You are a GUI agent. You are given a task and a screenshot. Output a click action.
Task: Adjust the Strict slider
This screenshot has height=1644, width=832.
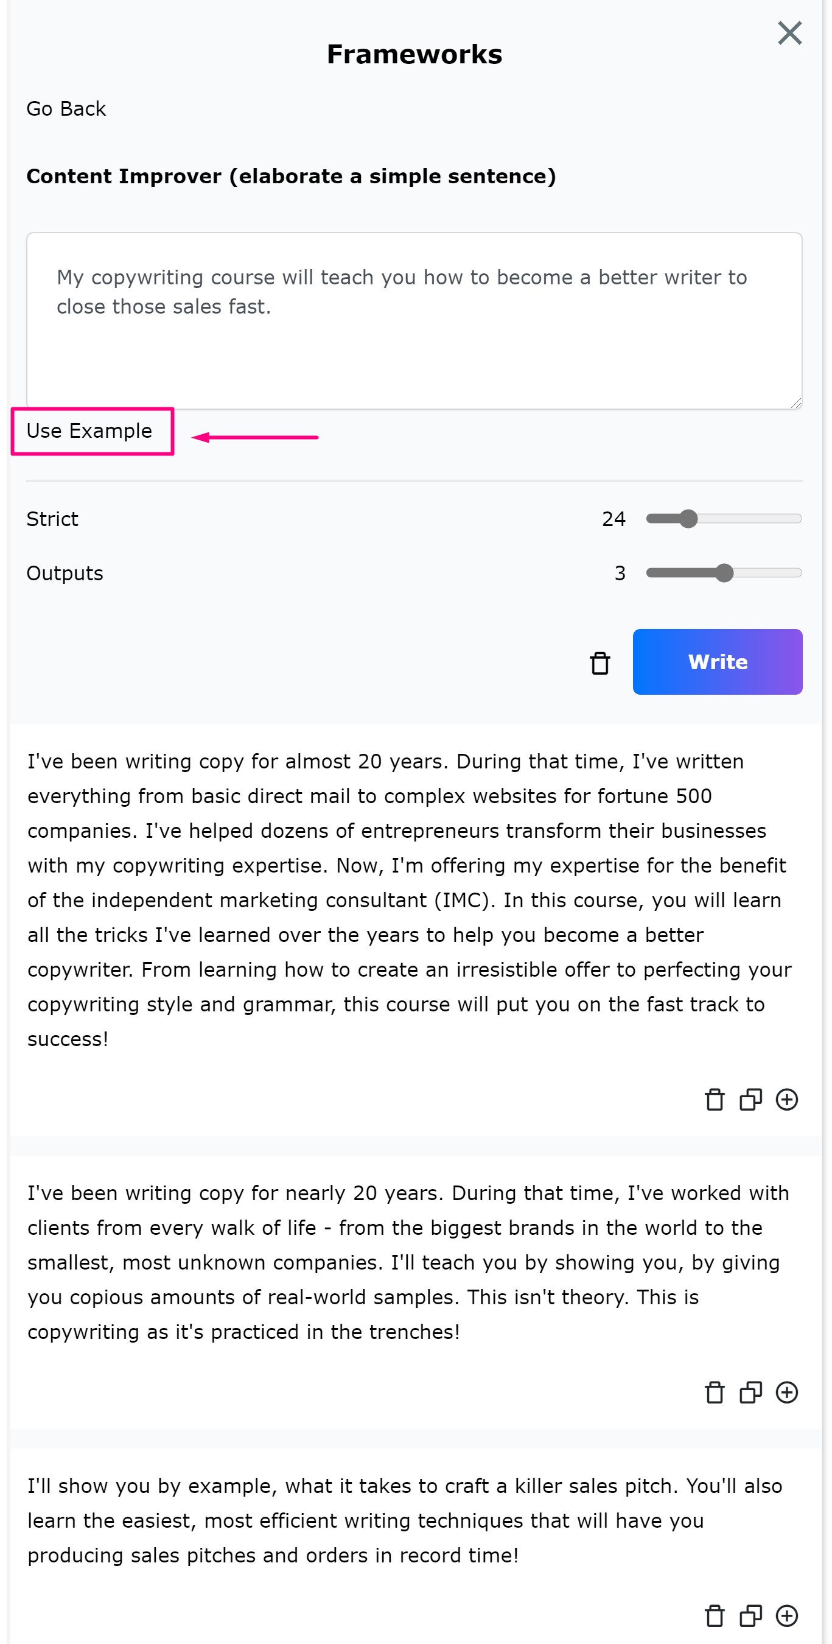coord(724,519)
